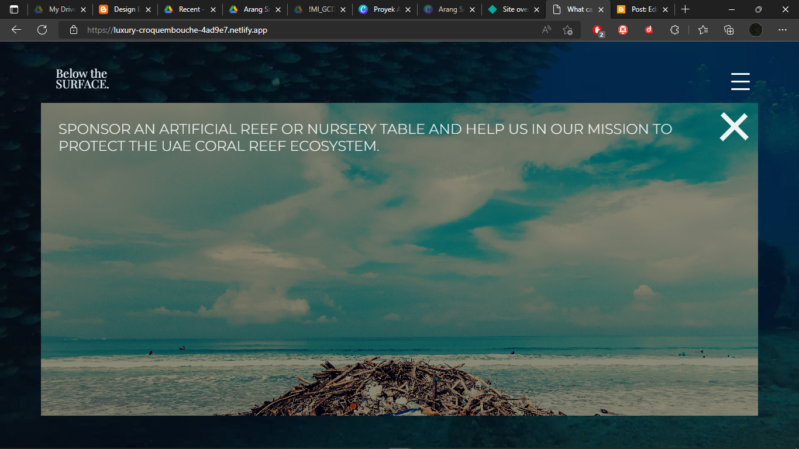Close the active What ca tab

[x=601, y=9]
